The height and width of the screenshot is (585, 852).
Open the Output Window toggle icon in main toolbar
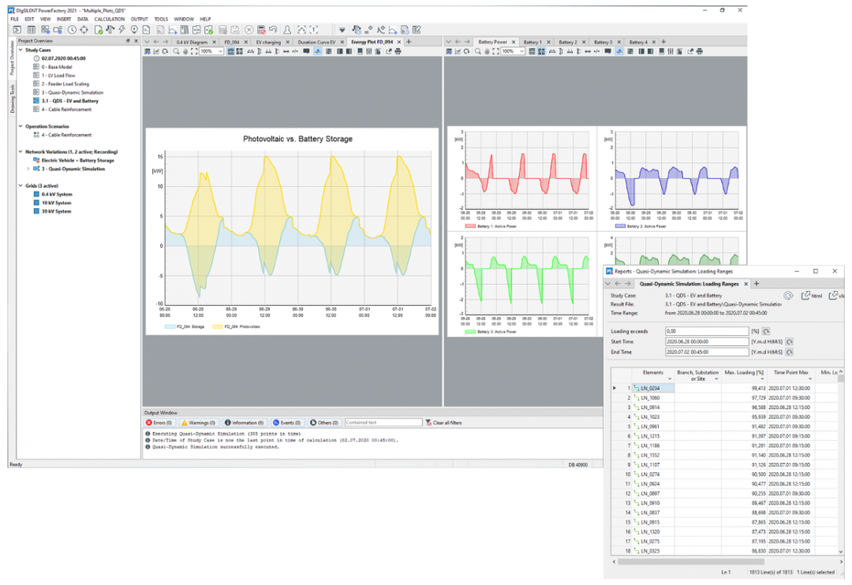pos(17,30)
